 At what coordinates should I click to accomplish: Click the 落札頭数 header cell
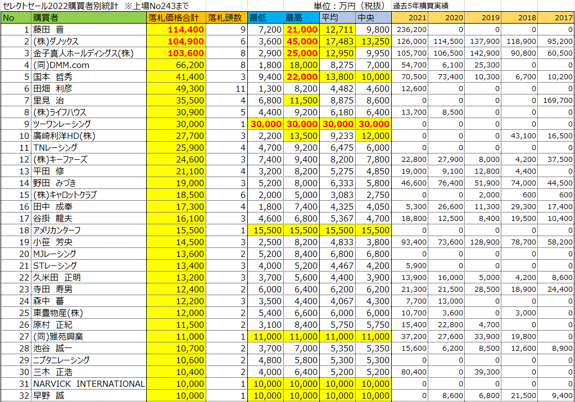227,17
